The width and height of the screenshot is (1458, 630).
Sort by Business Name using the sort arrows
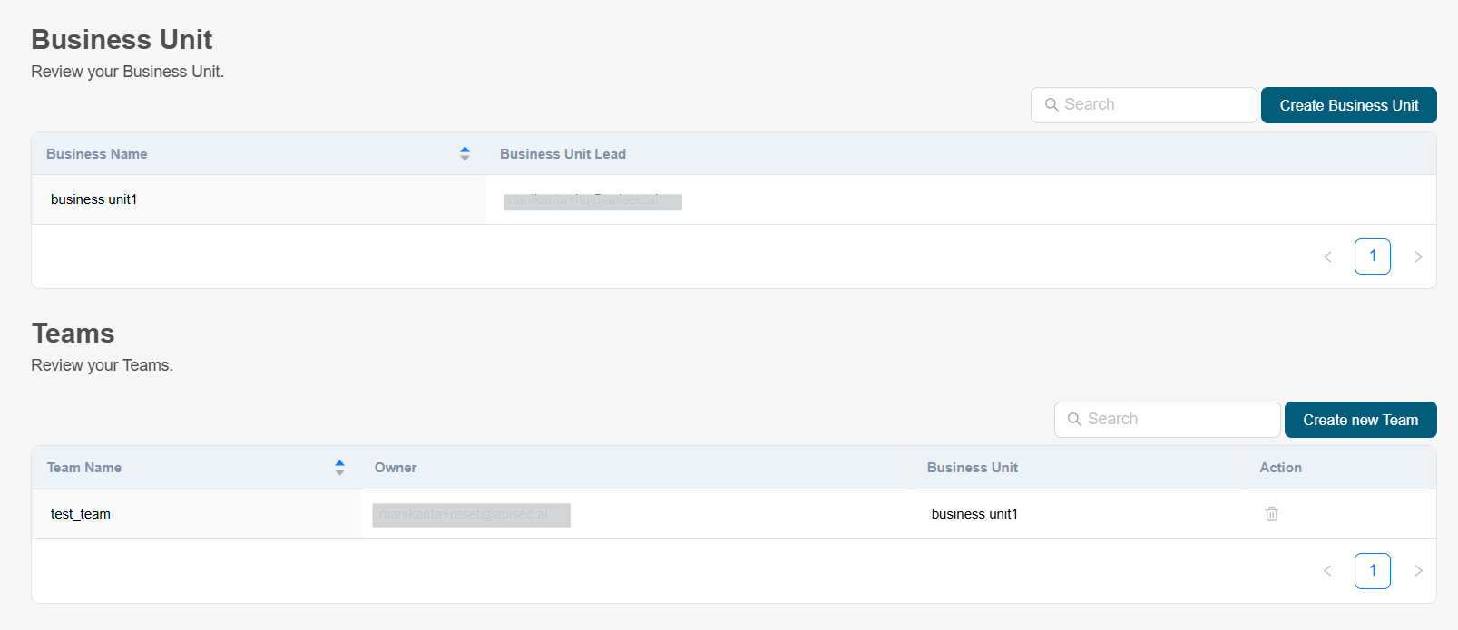pos(465,154)
